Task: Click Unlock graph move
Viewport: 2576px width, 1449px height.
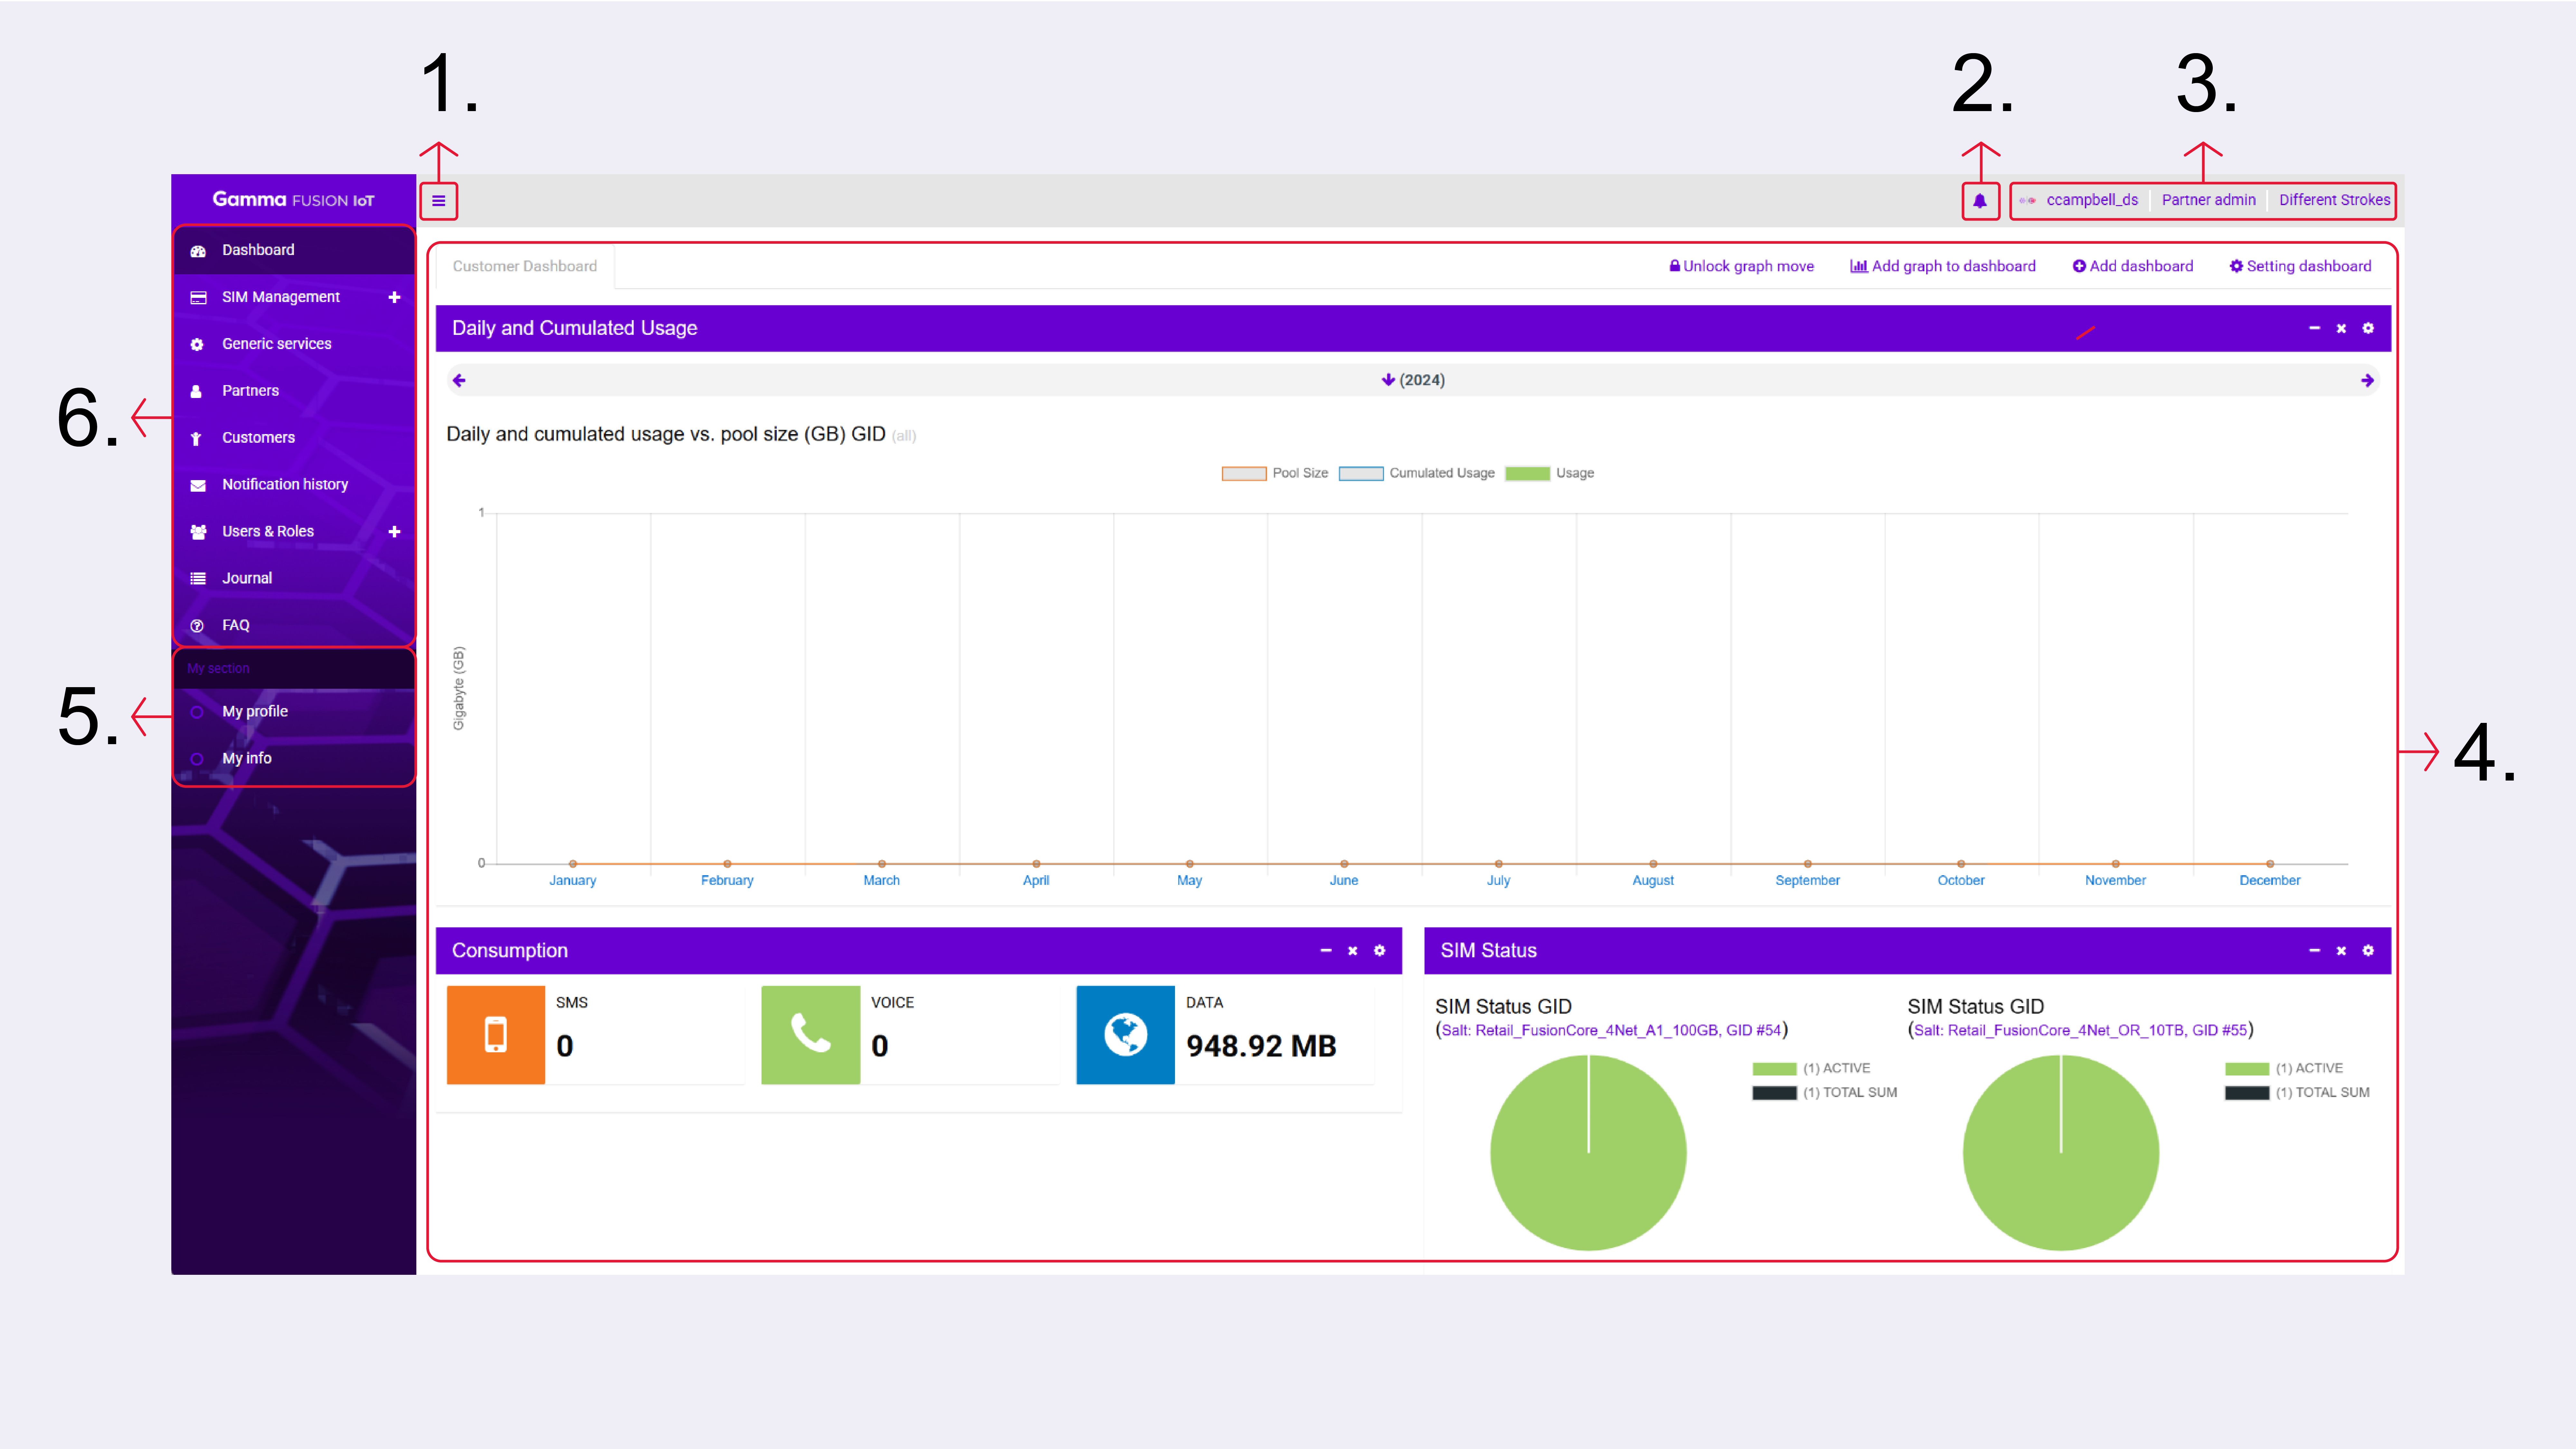Action: [1741, 267]
